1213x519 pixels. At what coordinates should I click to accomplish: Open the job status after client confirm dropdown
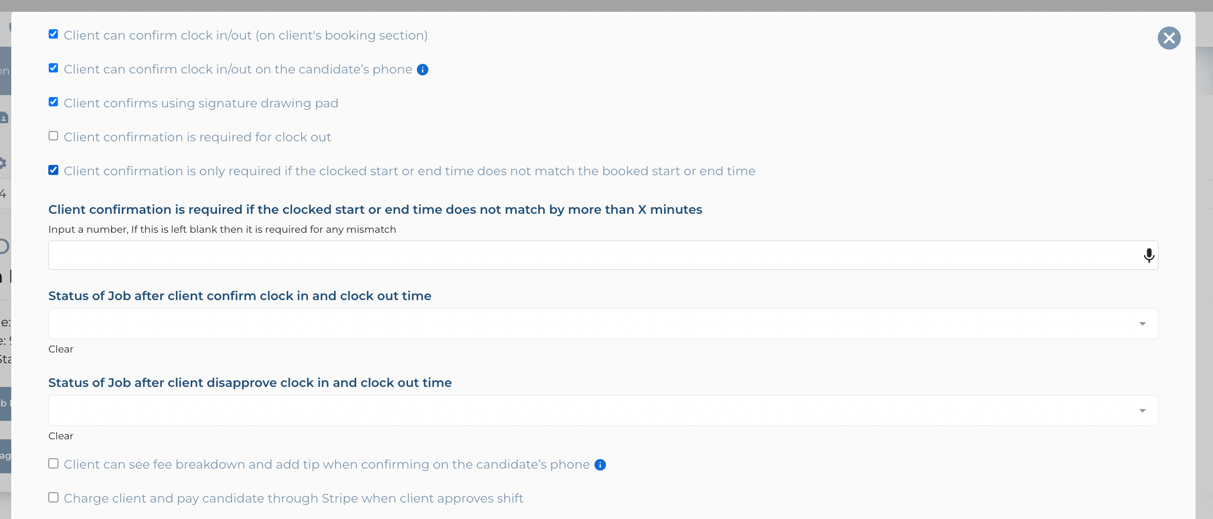pos(591,324)
